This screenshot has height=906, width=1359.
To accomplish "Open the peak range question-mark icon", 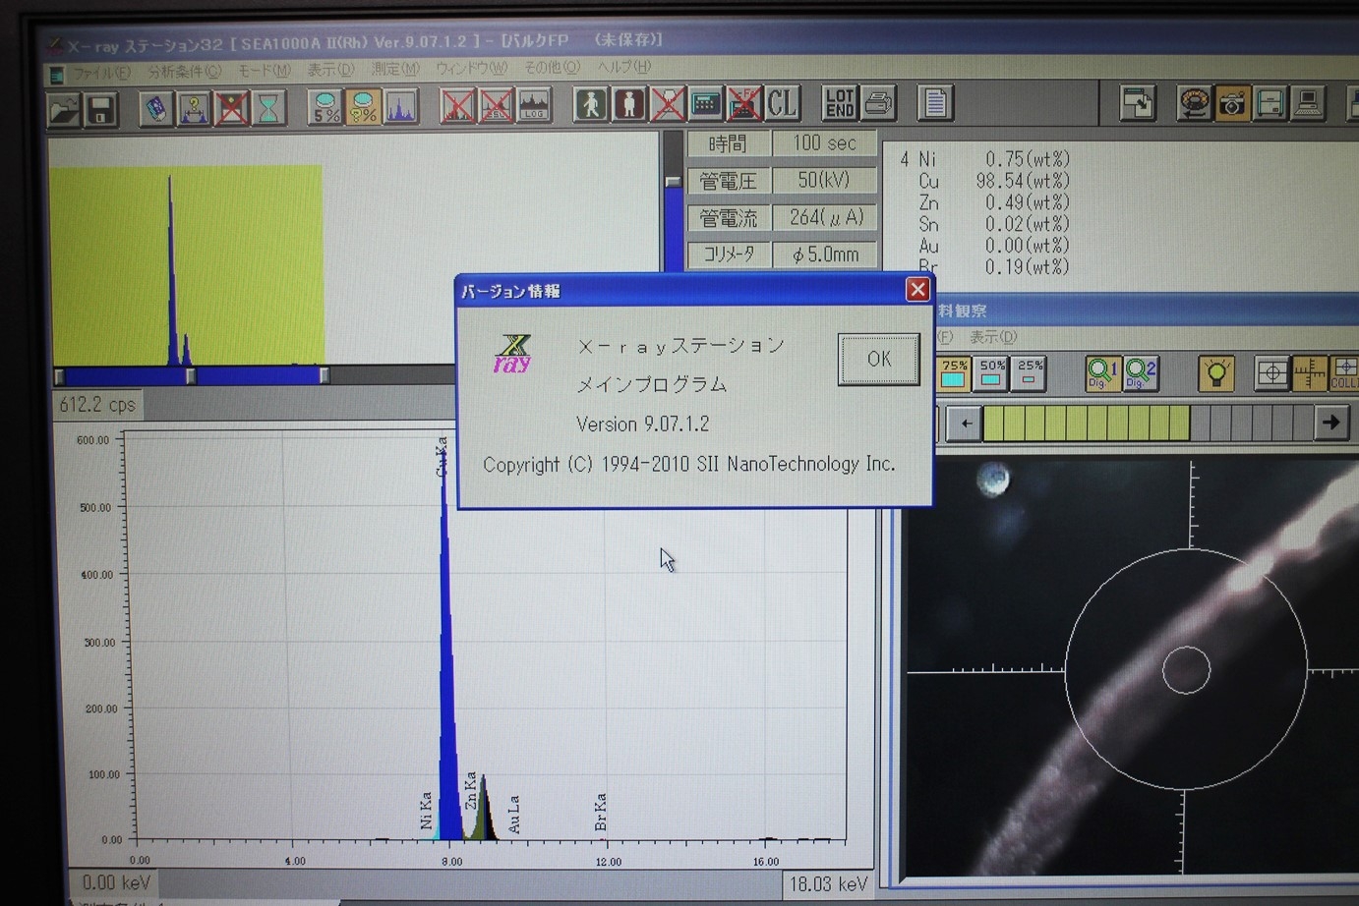I will point(194,107).
